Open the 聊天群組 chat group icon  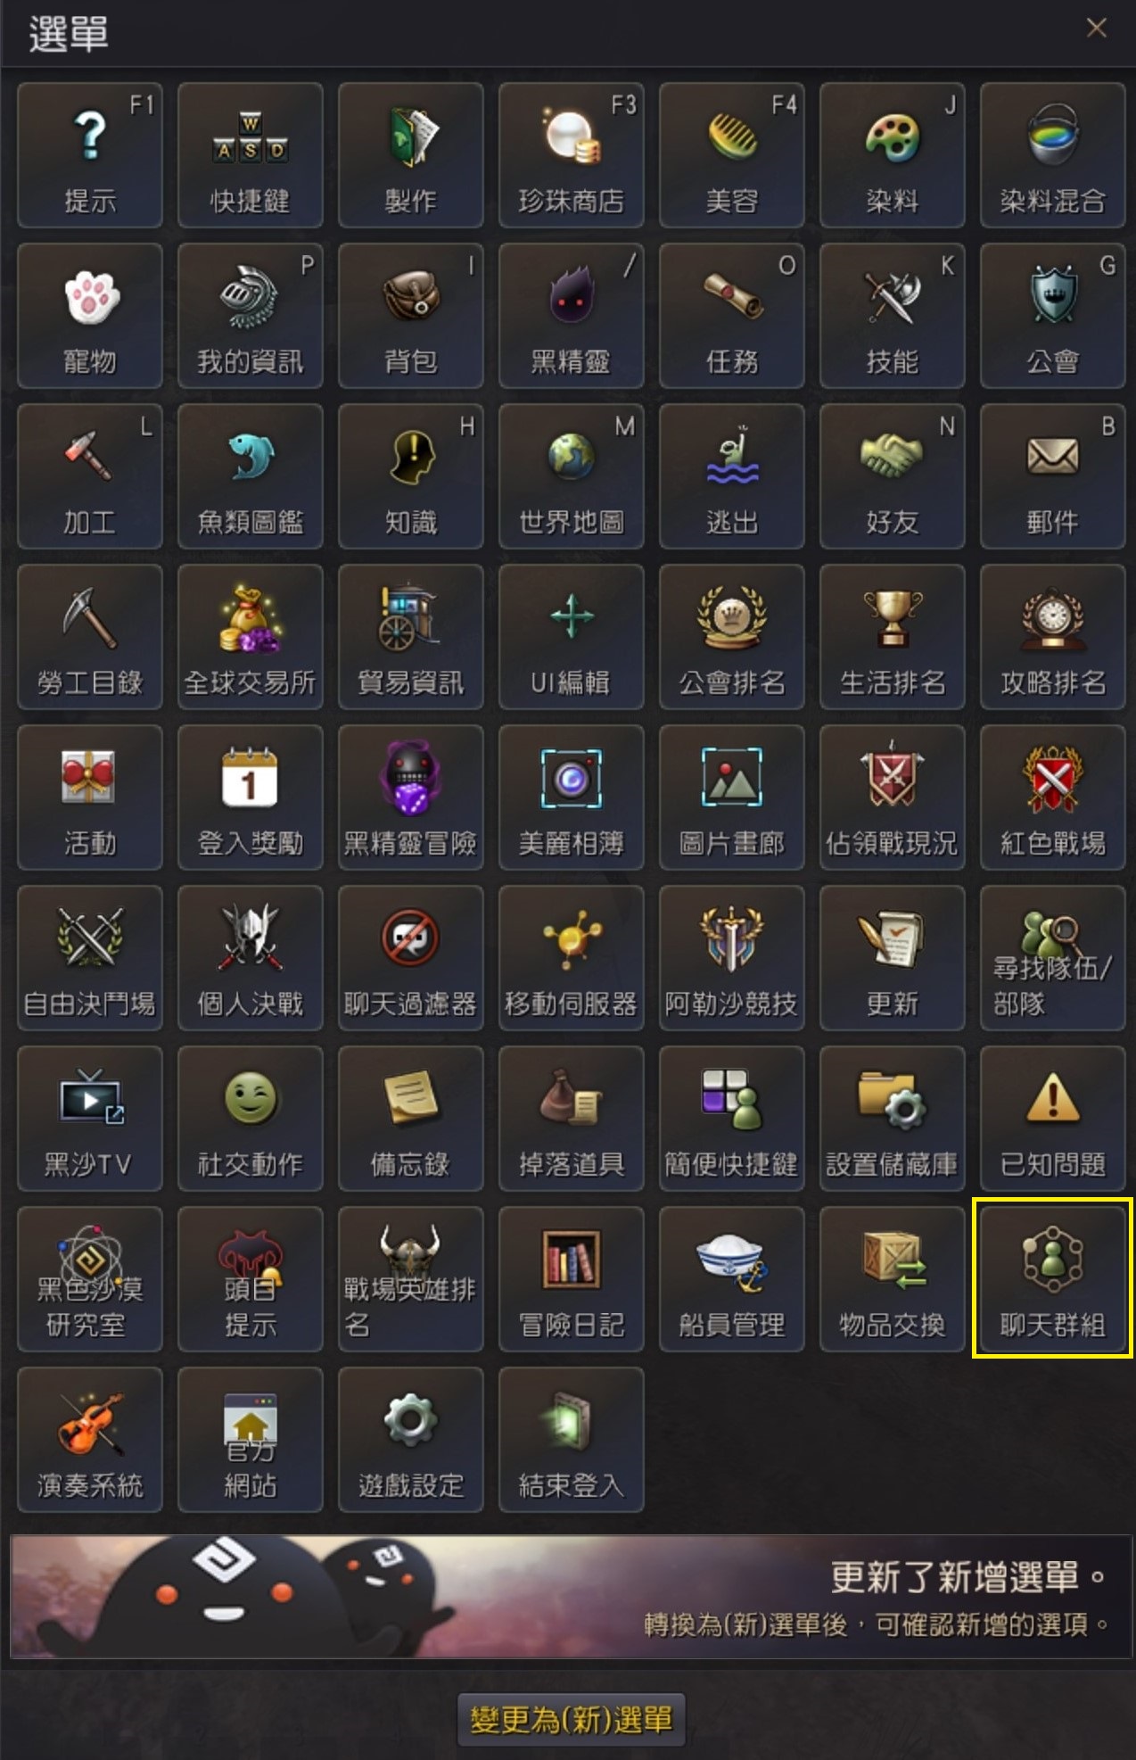tap(1052, 1279)
